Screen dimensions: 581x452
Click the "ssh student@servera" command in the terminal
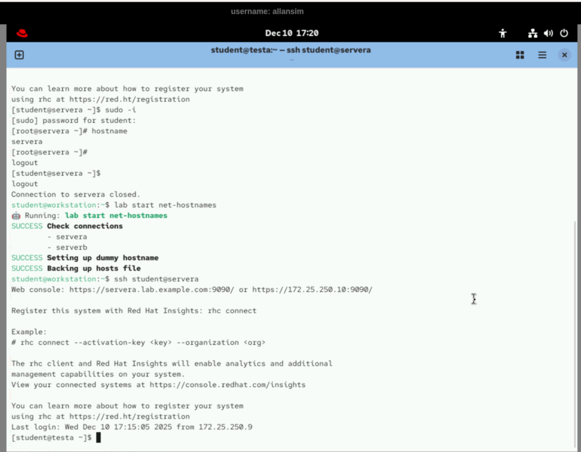pyautogui.click(x=156, y=279)
